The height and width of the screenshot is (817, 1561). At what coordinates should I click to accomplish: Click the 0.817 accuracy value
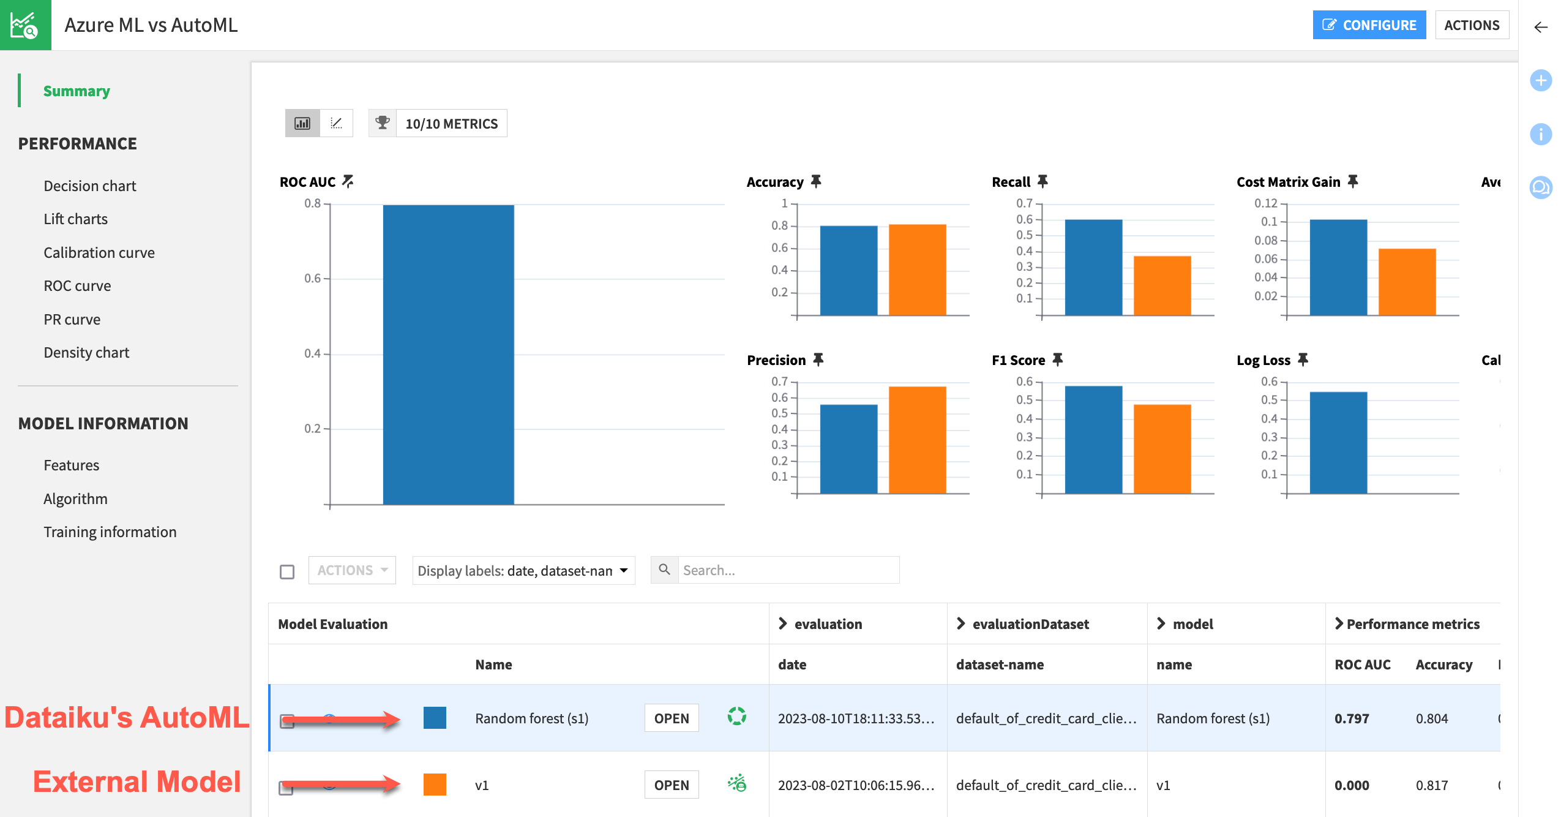tap(1432, 785)
